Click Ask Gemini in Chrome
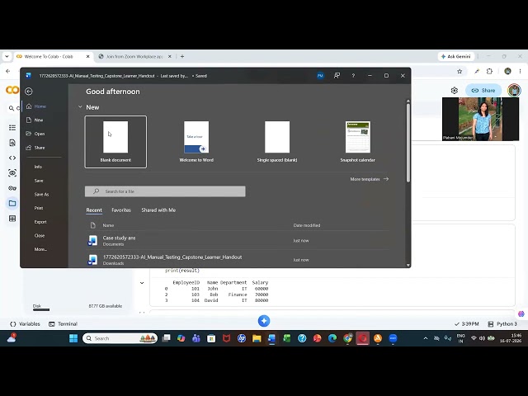Viewport: 528px width, 396px height. click(456, 57)
